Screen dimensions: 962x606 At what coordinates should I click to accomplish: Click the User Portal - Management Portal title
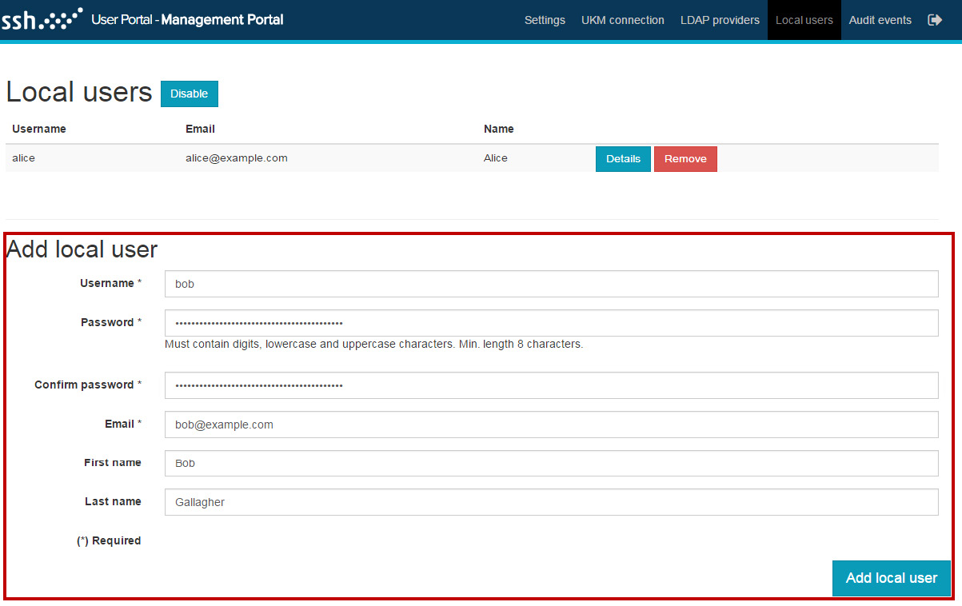tap(187, 19)
